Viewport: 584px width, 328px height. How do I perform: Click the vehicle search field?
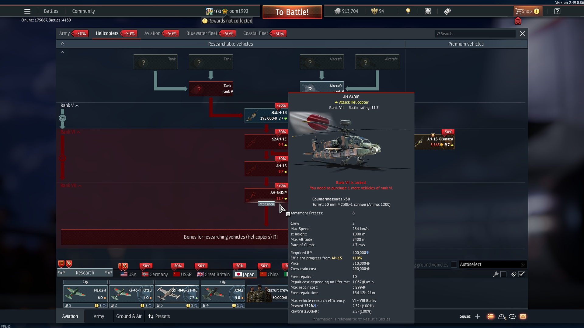[x=476, y=34]
